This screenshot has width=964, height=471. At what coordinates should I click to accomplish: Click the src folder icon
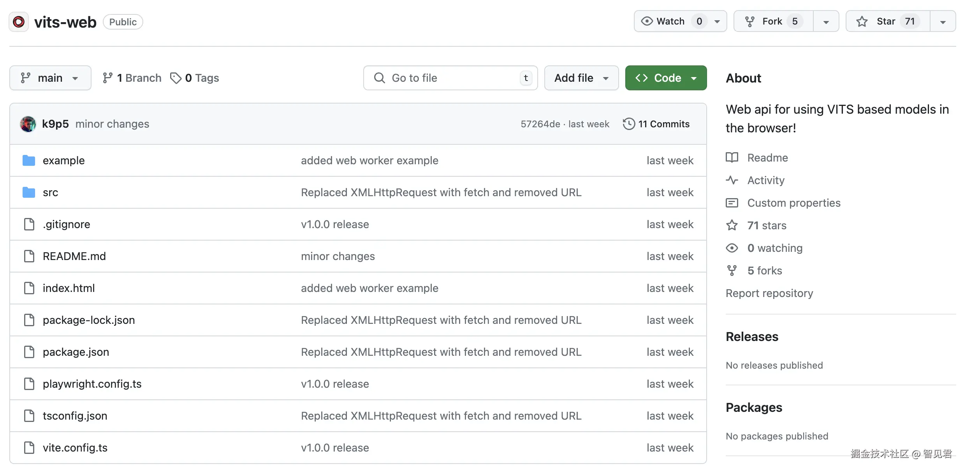[29, 192]
